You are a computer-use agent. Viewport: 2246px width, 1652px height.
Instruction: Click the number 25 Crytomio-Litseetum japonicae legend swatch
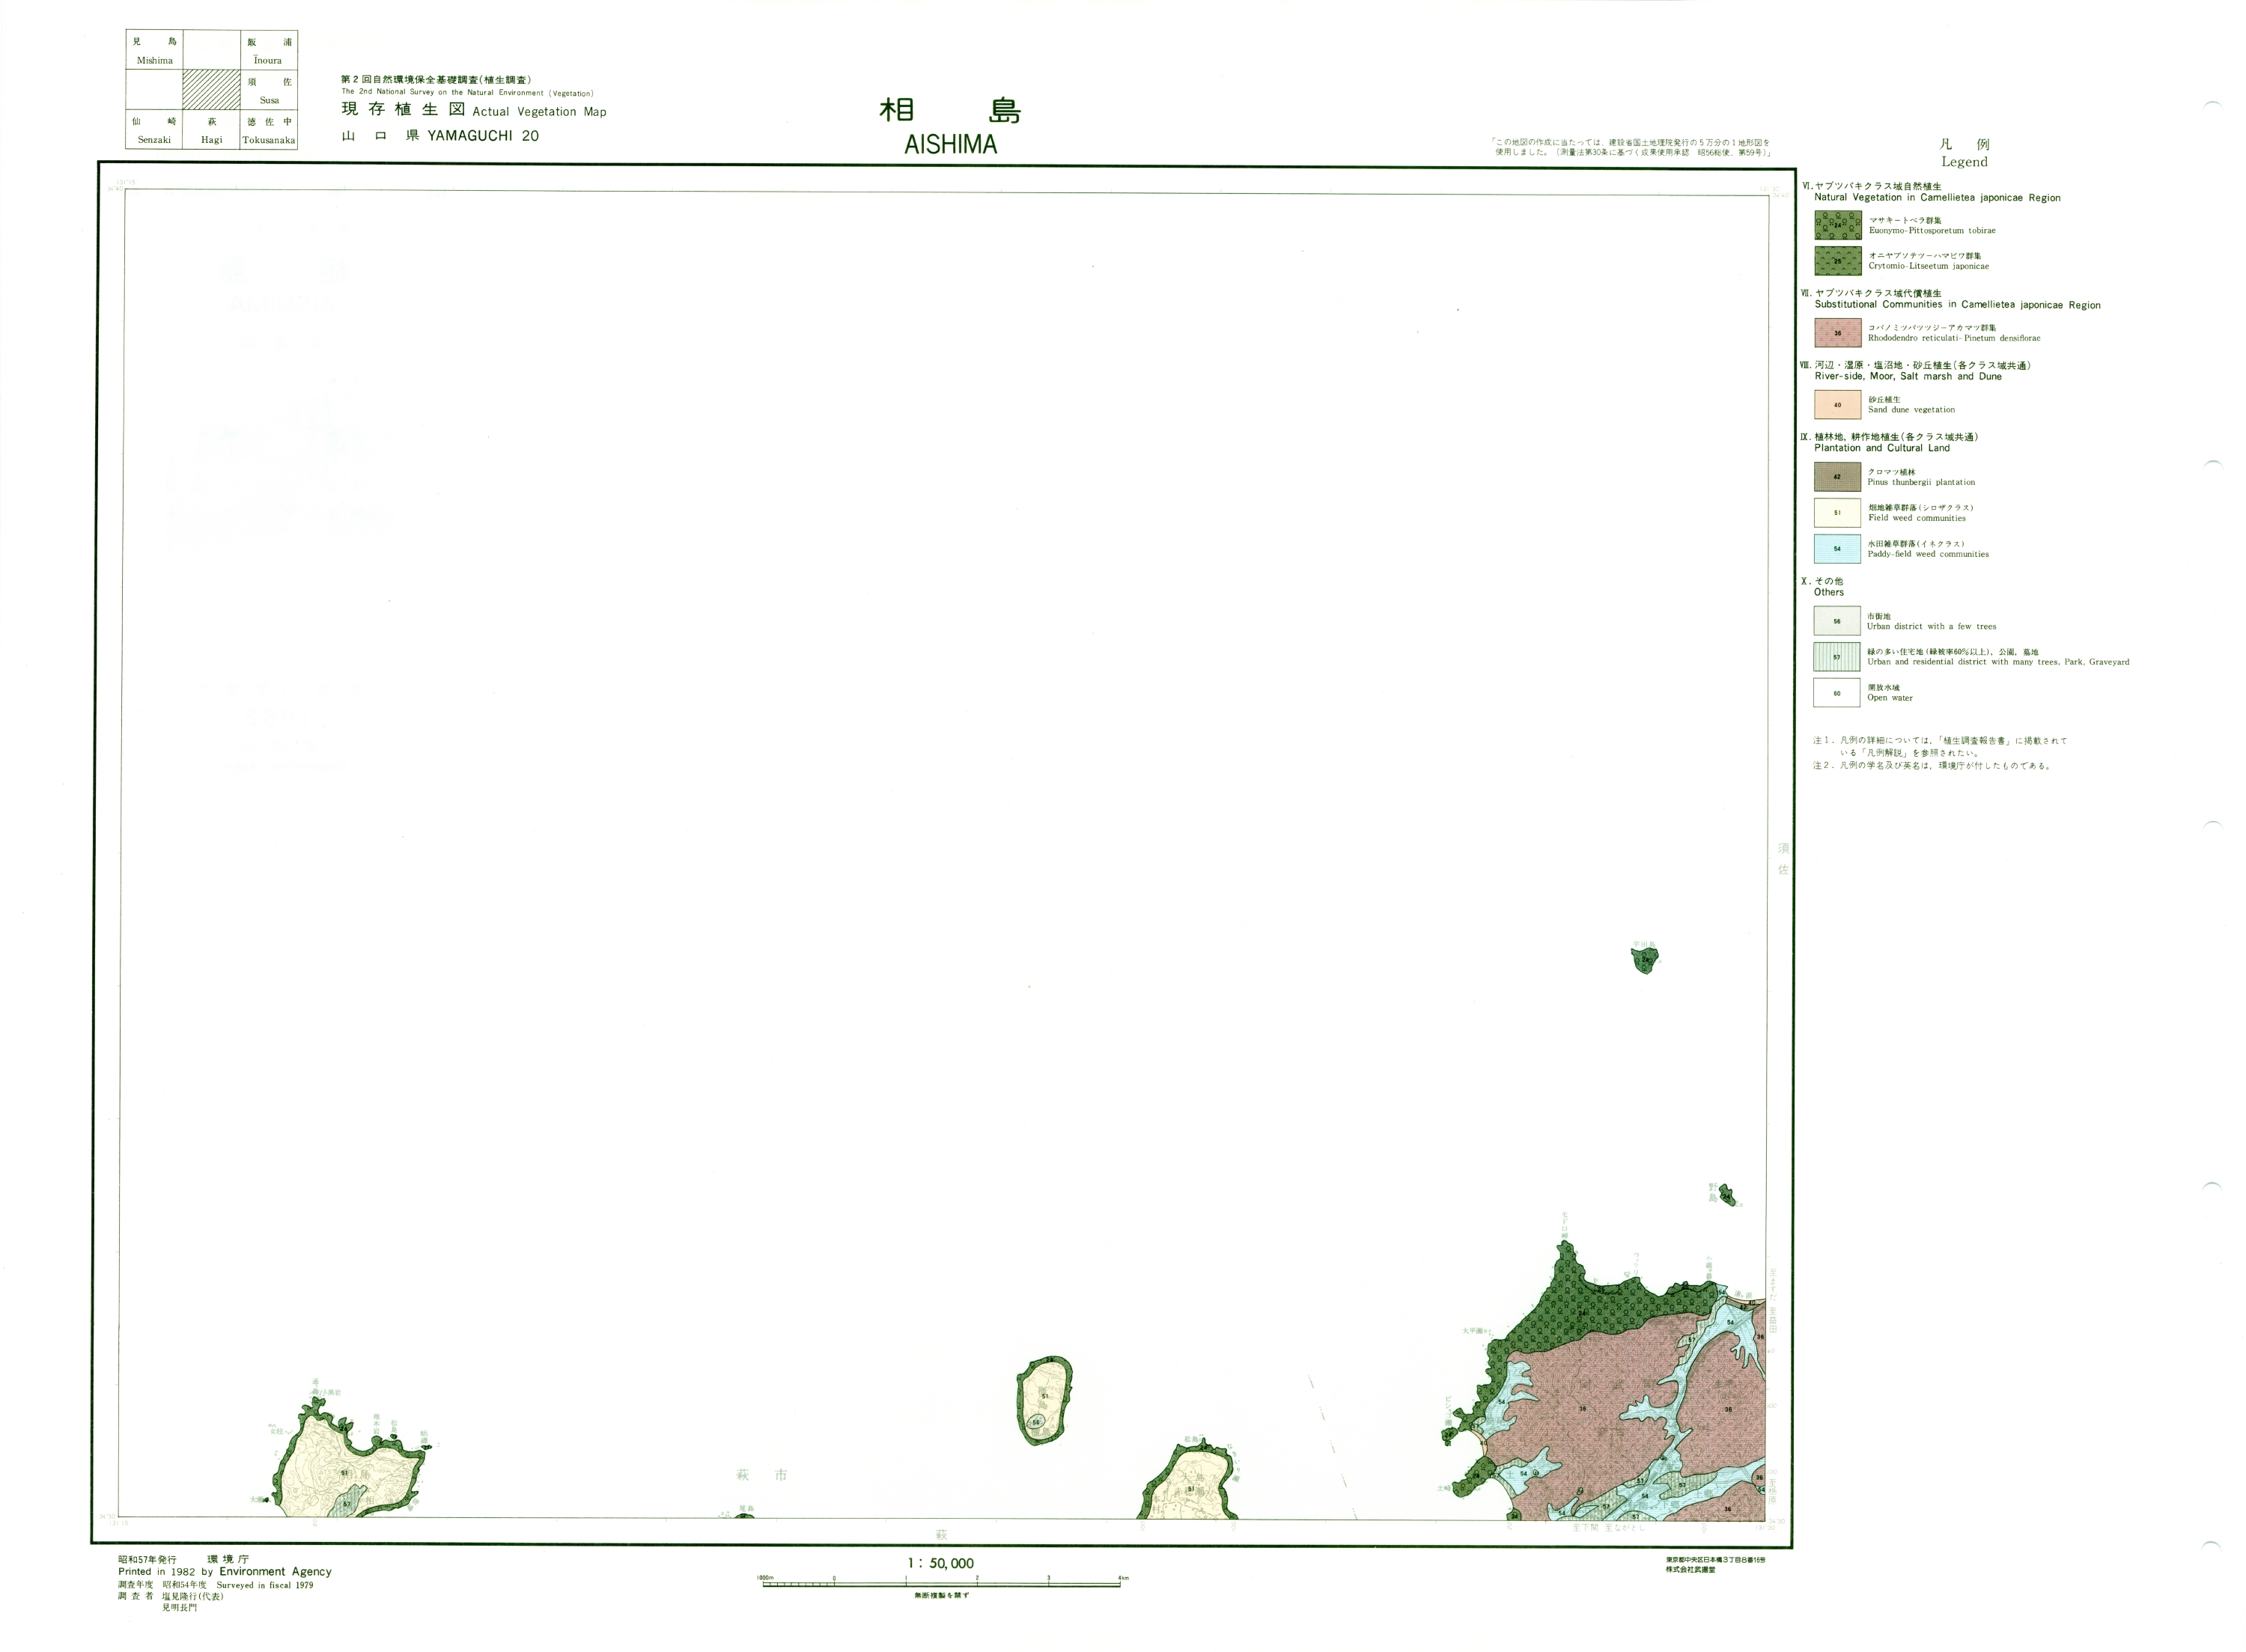(x=1838, y=261)
